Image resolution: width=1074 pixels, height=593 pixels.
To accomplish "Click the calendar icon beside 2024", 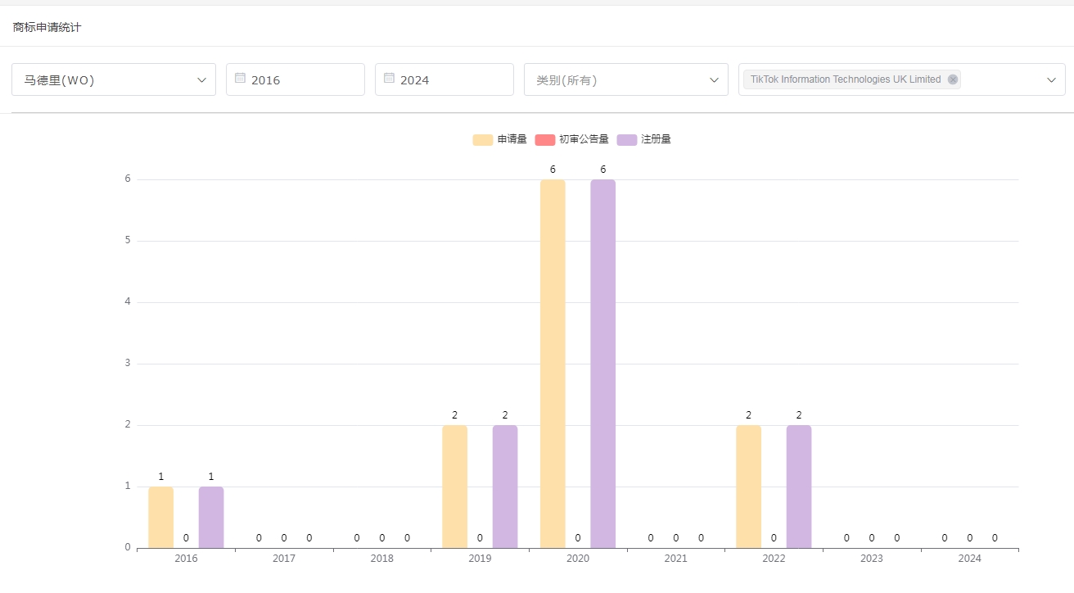I will [389, 79].
